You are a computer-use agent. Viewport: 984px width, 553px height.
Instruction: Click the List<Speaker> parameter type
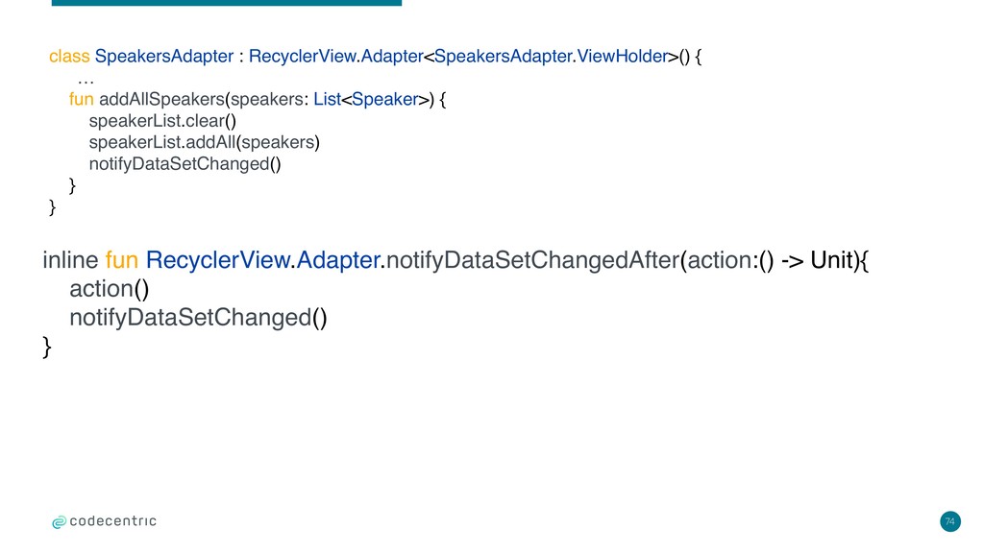pyautogui.click(x=371, y=99)
